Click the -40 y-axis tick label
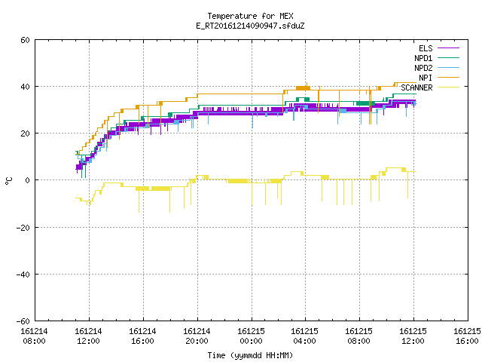This screenshot has width=482, height=362. click(x=23, y=275)
